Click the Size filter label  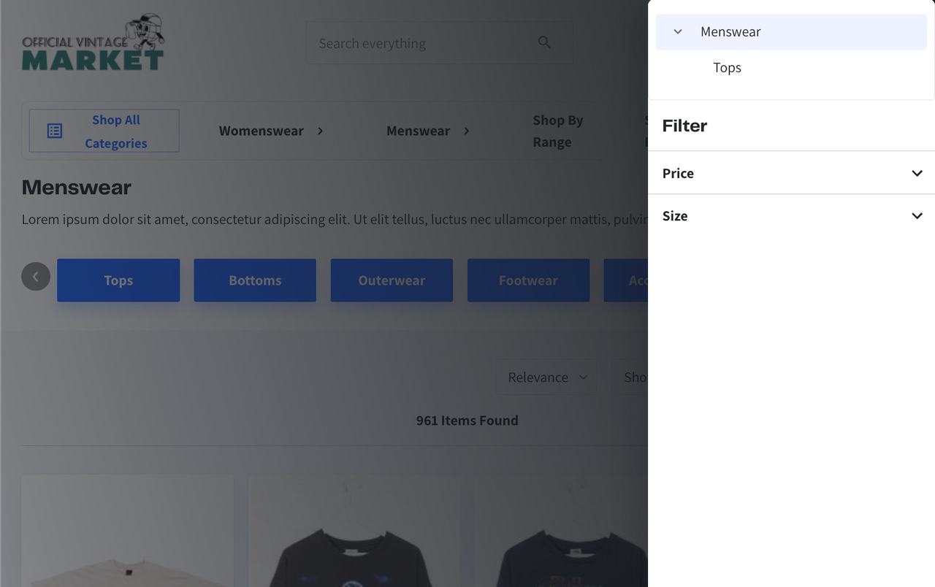pos(675,216)
